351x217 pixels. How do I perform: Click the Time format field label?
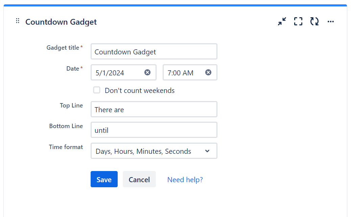tap(66, 147)
